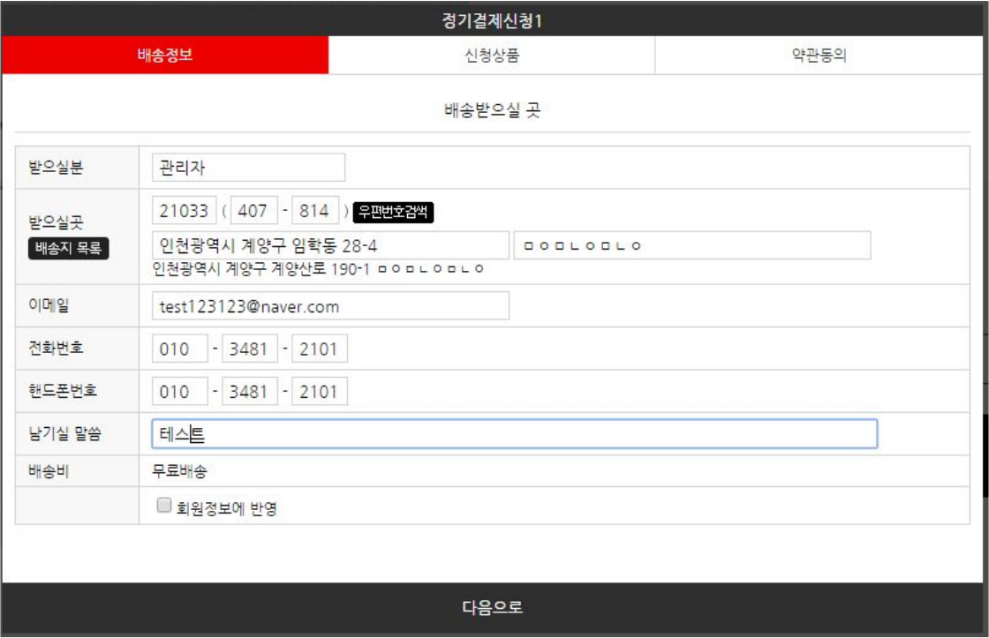
Task: Focus the detailed address field
Action: point(691,245)
